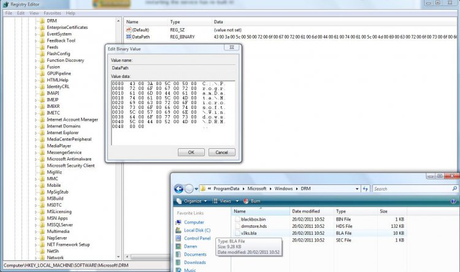Click the v3ks.bla file icon
Viewport: 460px width, 272px height.
(237, 233)
